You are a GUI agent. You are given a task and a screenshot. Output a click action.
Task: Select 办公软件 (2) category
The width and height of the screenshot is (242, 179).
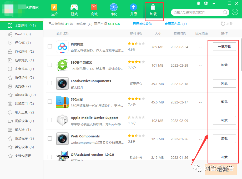(22, 51)
